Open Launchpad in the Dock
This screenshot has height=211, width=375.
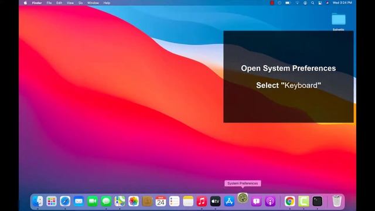point(52,201)
